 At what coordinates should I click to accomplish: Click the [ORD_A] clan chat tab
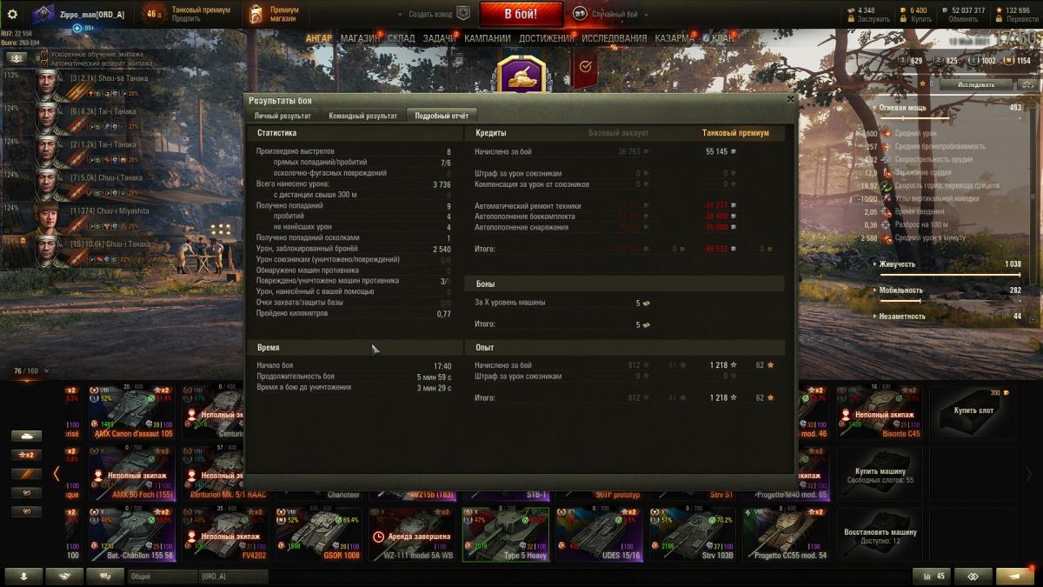(234, 577)
